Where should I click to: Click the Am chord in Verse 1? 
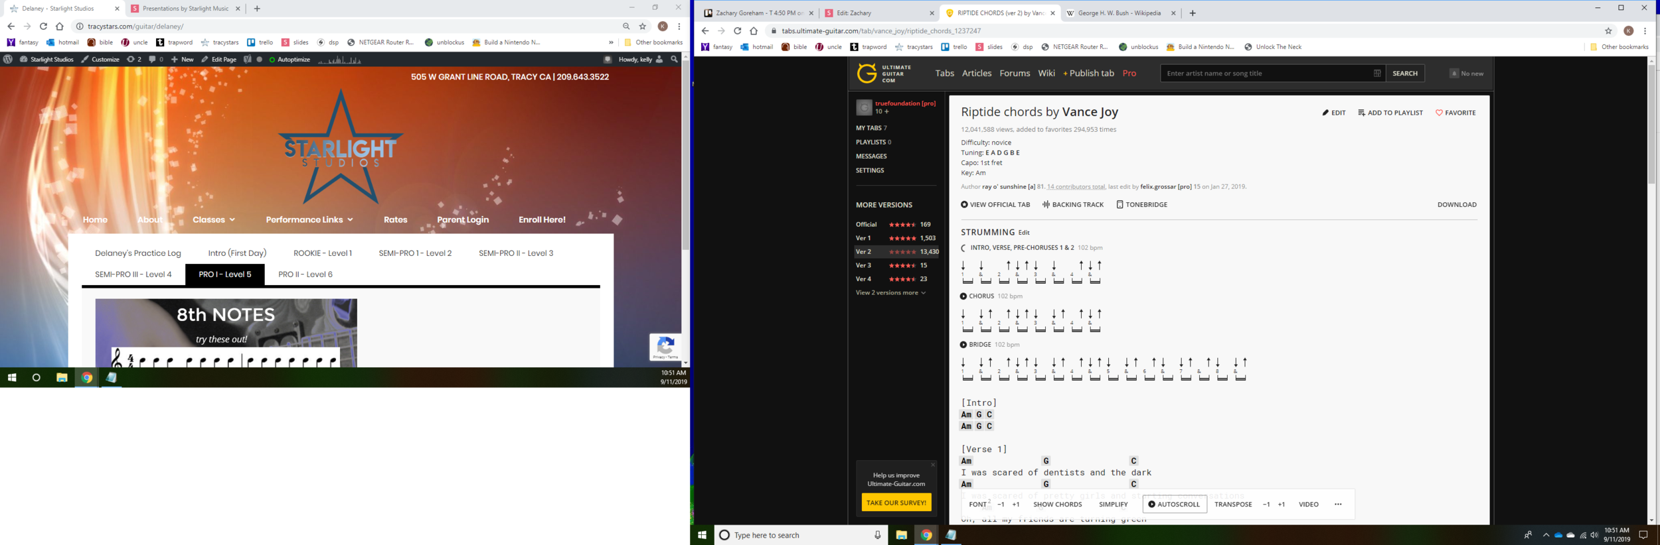(966, 461)
